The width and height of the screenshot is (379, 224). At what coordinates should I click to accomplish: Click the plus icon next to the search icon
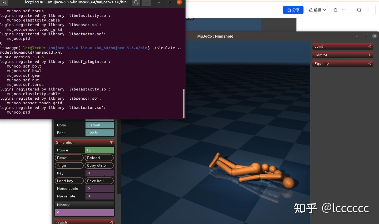[x=368, y=10]
